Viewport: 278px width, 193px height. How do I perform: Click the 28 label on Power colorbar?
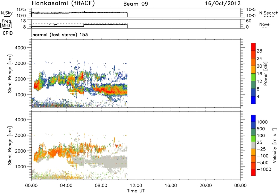[x=259, y=51]
